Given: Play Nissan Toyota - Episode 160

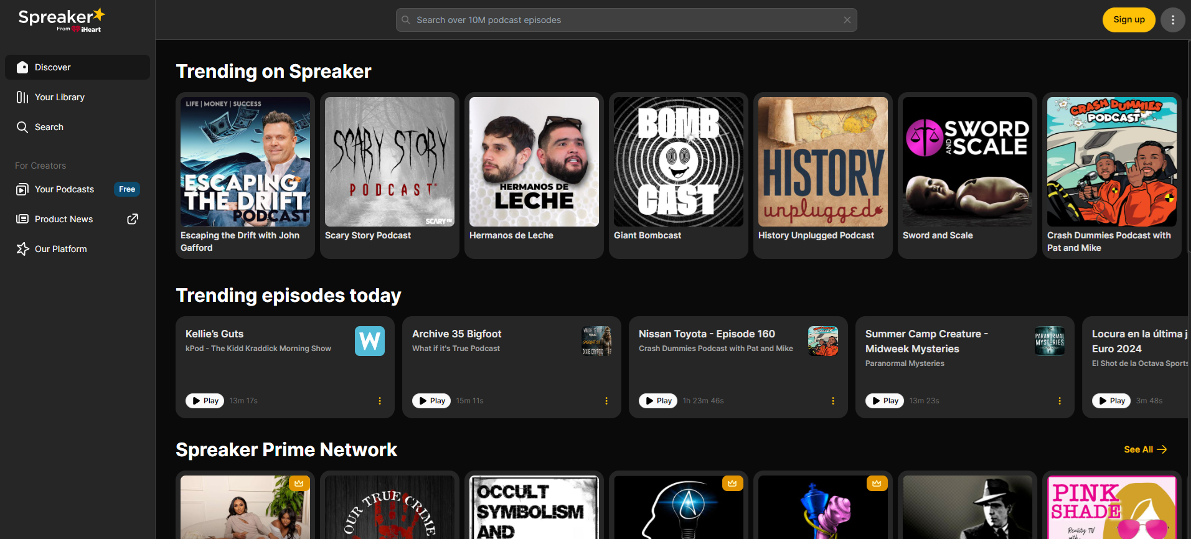Looking at the screenshot, I should click(658, 401).
